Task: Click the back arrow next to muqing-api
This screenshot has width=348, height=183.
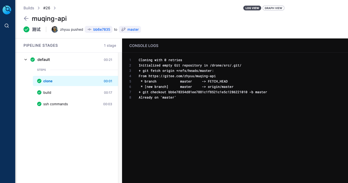Action: point(26,18)
